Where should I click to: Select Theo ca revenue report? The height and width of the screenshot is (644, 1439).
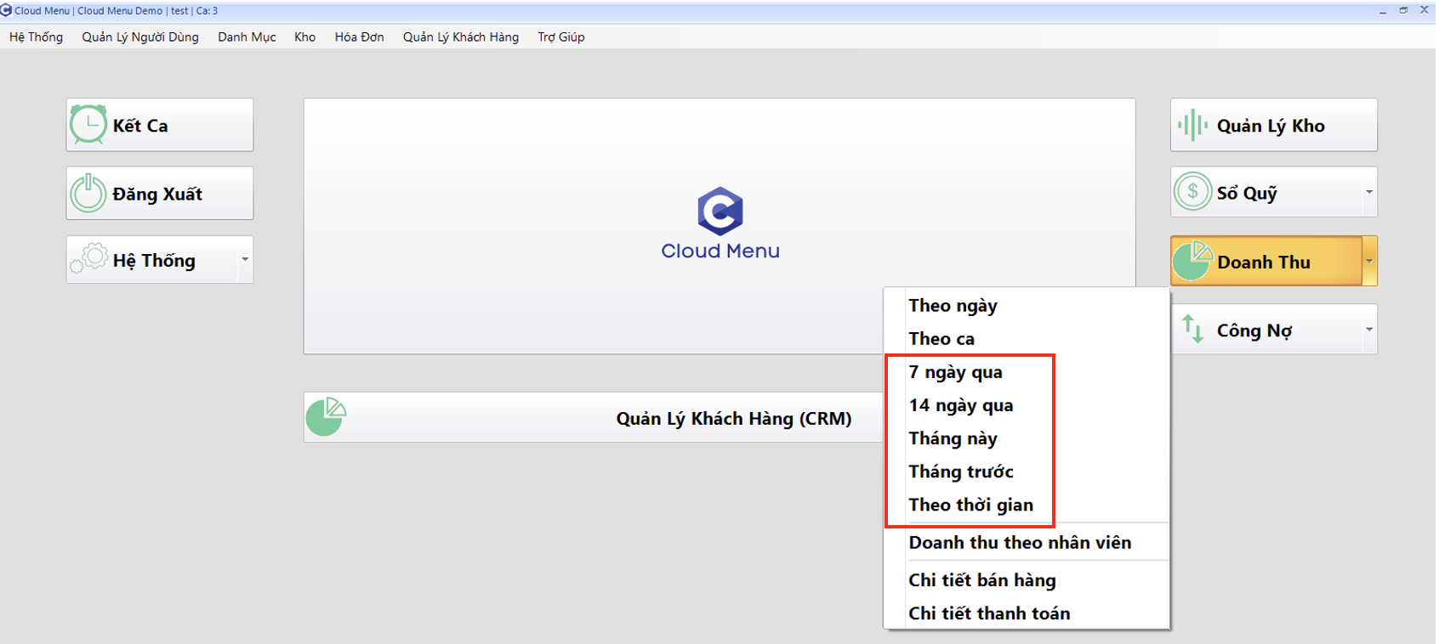pos(1027,338)
